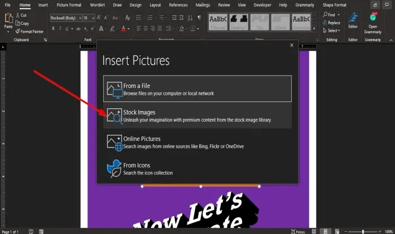This screenshot has height=234, width=395.
Task: Toggle bold formatting
Action: (x=53, y=29)
